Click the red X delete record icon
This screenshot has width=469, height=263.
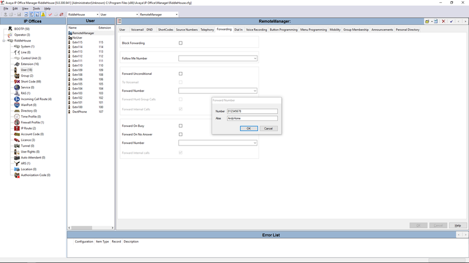pyautogui.click(x=444, y=21)
